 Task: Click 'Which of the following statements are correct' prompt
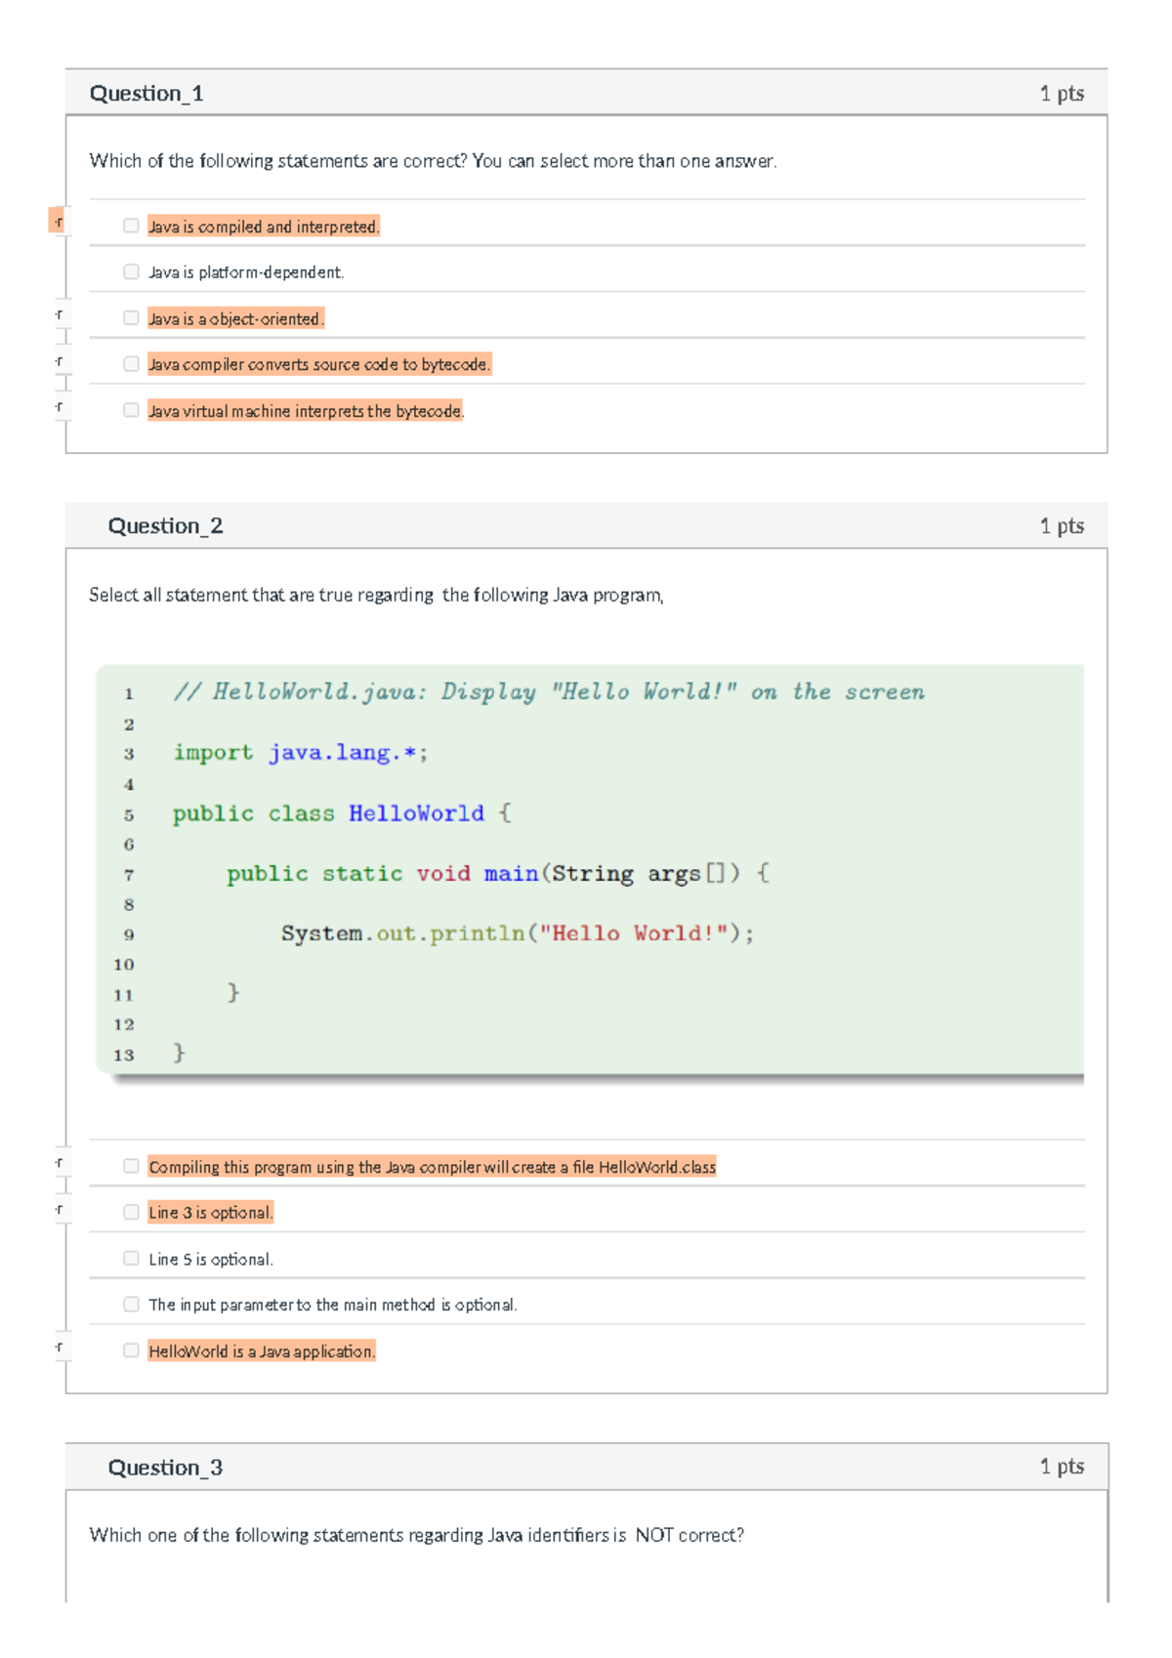[x=433, y=161]
